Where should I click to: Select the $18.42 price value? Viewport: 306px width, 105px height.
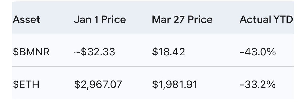click(x=168, y=52)
